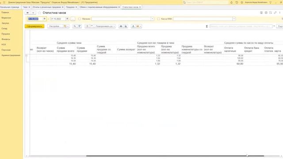Open the Настройки button
The width and height of the screenshot is (283, 159).
(55, 26)
